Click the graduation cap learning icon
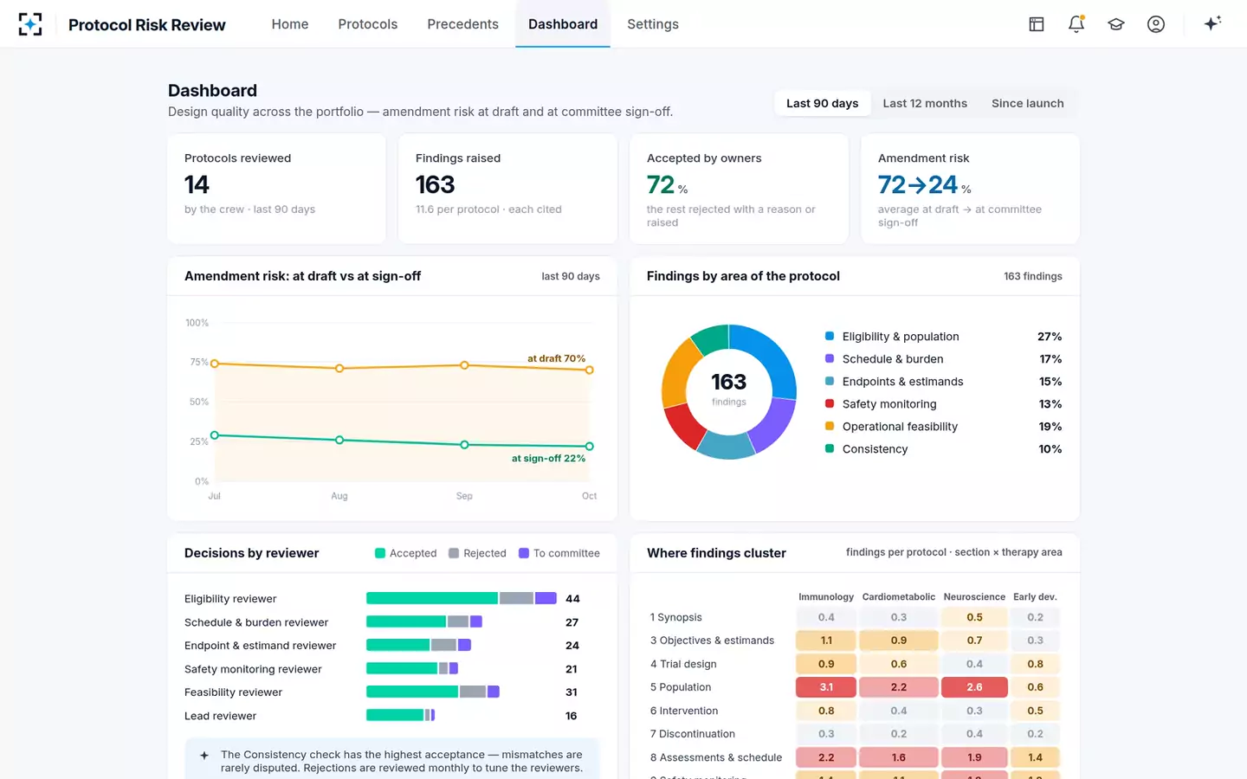The width and height of the screenshot is (1247, 779). [x=1116, y=24]
